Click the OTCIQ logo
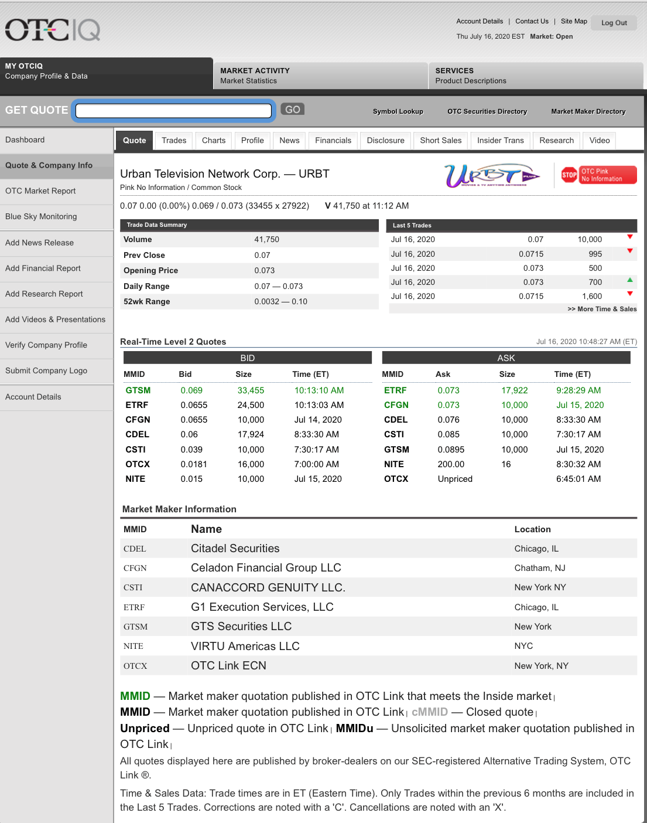This screenshot has height=823, width=647. pyautogui.click(x=53, y=30)
